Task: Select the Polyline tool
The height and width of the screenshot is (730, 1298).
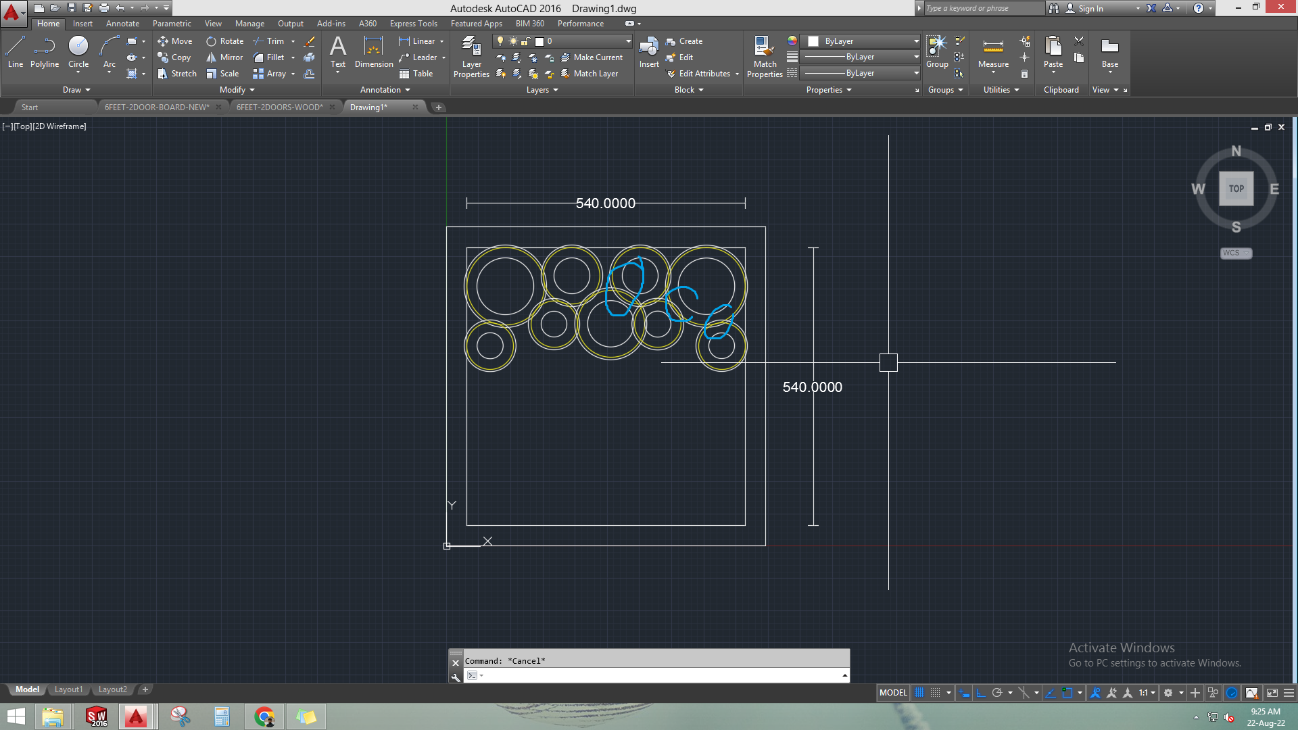Action: pos(45,51)
